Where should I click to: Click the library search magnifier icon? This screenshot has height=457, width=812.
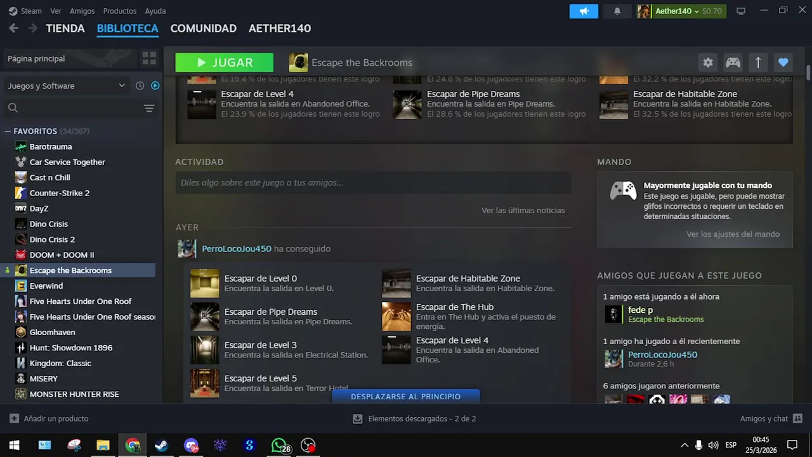pyautogui.click(x=13, y=108)
